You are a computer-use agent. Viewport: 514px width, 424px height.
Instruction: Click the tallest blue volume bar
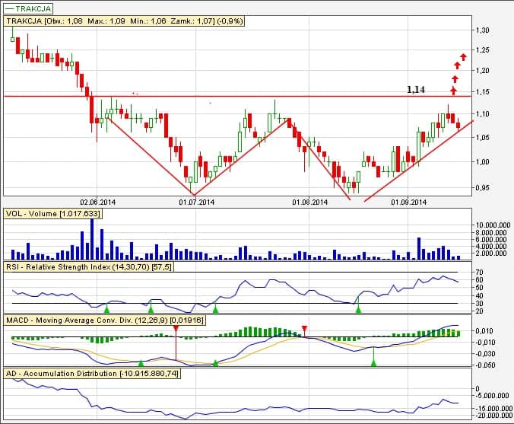92,238
